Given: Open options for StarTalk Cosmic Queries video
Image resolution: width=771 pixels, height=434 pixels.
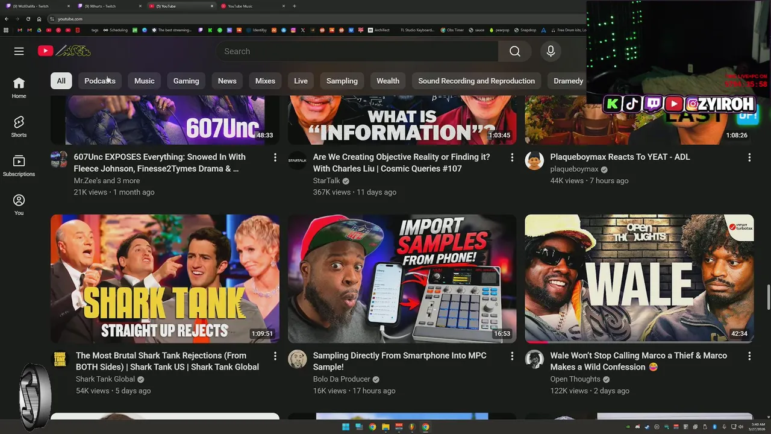Looking at the screenshot, I should point(512,157).
